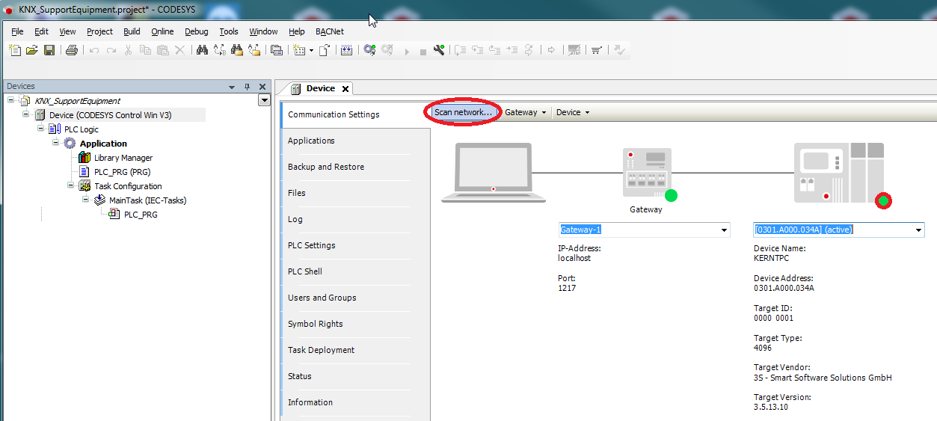Click the Print toolbar icon

pyautogui.click(x=71, y=50)
